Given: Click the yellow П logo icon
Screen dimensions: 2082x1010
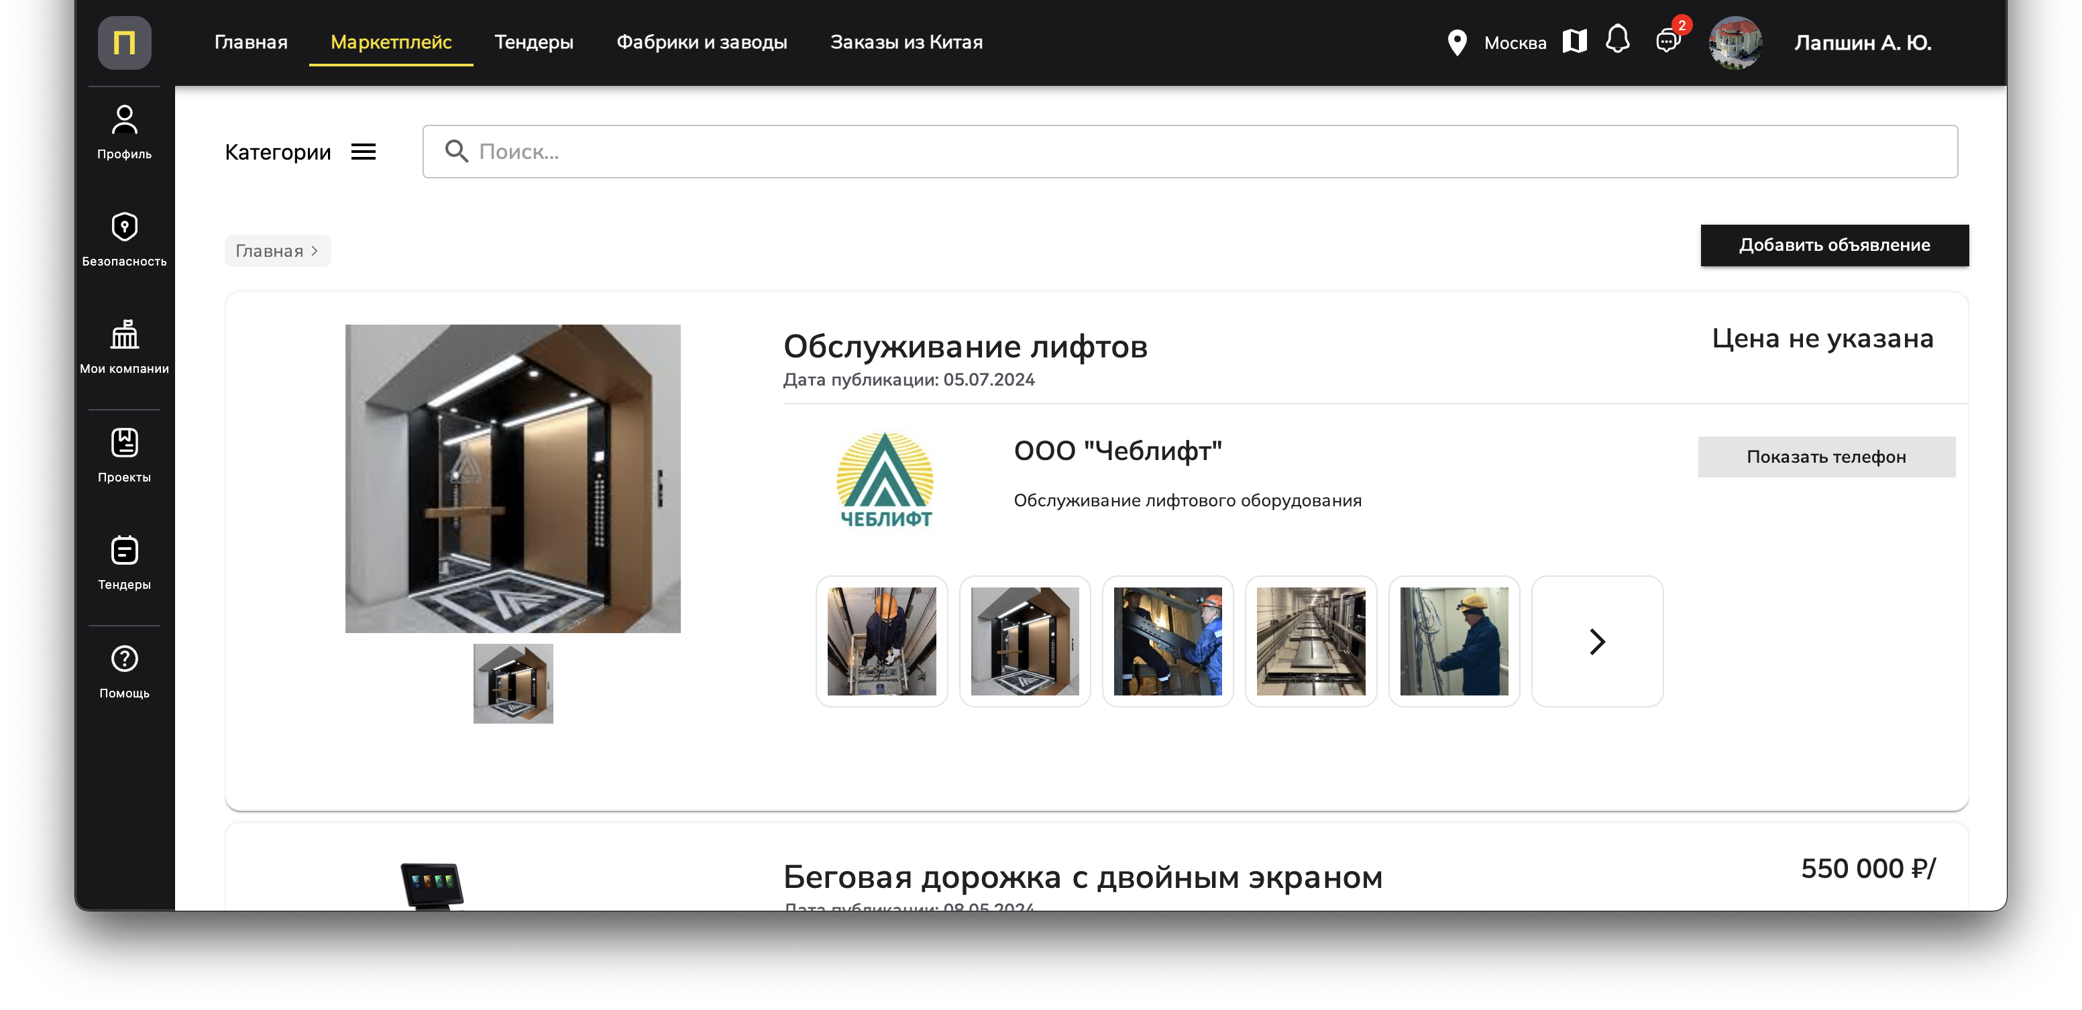Looking at the screenshot, I should tap(125, 42).
